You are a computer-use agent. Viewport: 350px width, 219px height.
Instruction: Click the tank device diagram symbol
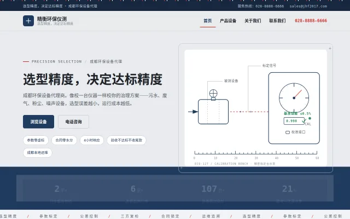tap(213, 112)
